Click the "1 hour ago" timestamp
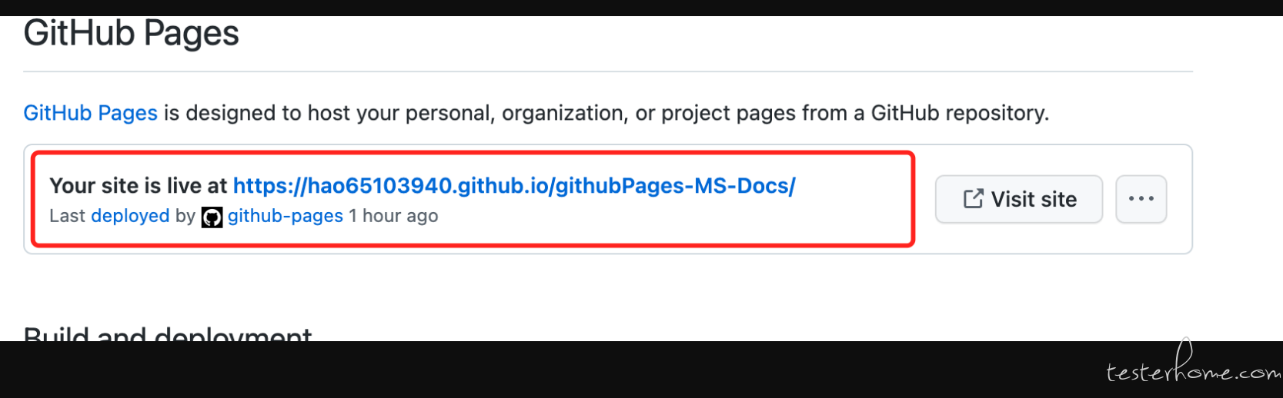The width and height of the screenshot is (1283, 398). (393, 216)
